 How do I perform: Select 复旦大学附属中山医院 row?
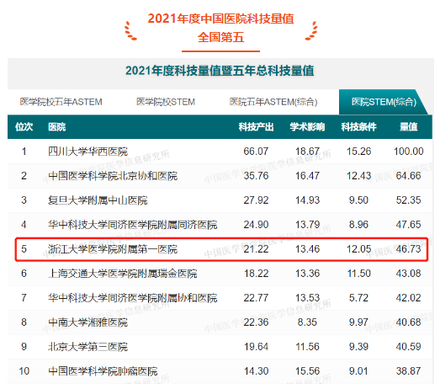pos(220,200)
